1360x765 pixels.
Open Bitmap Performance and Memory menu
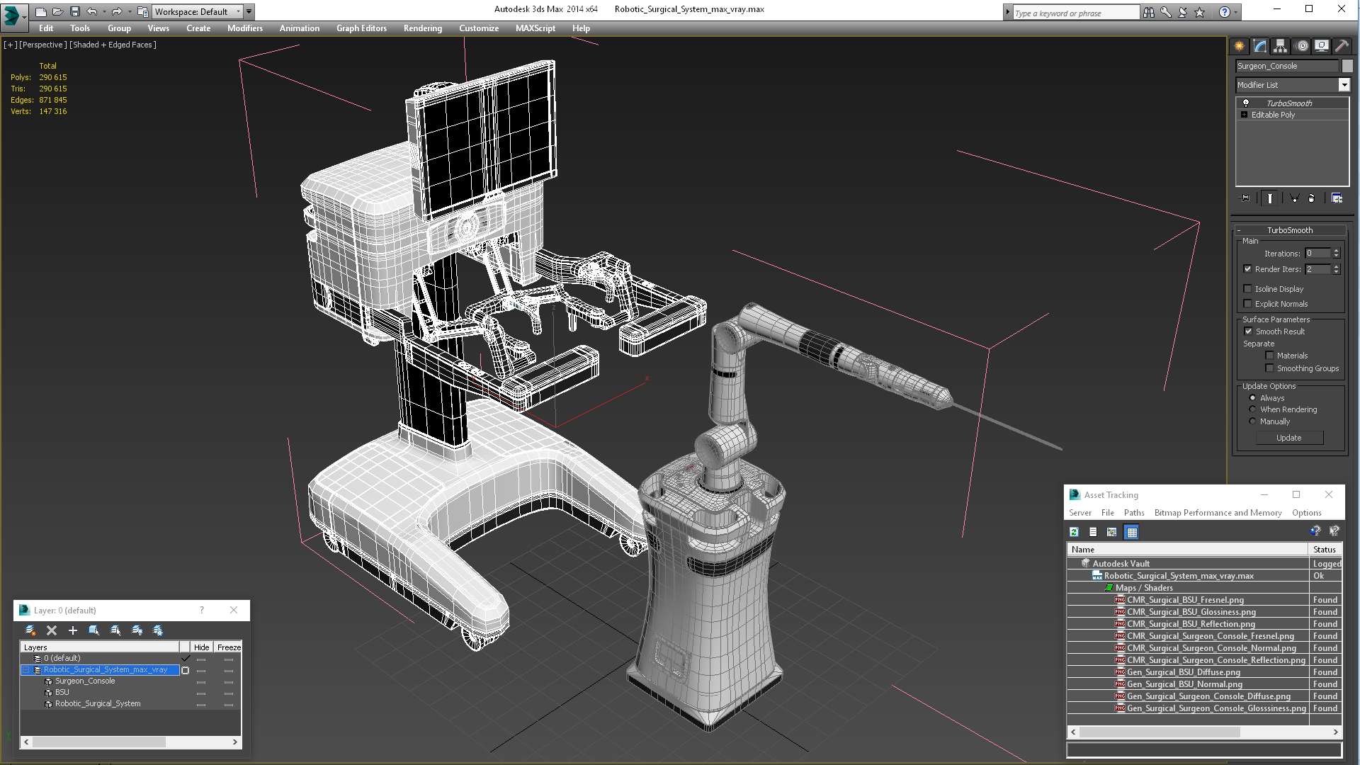(x=1218, y=513)
